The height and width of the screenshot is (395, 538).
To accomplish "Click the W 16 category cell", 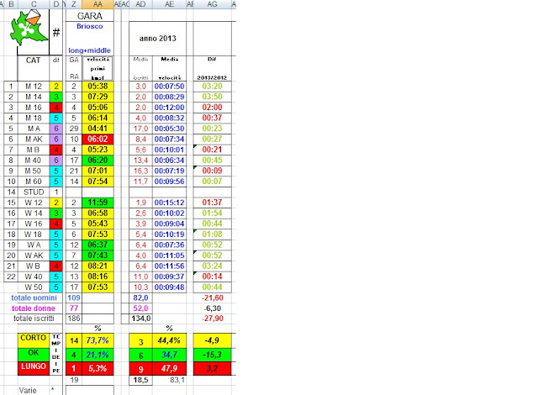I will click(x=34, y=224).
